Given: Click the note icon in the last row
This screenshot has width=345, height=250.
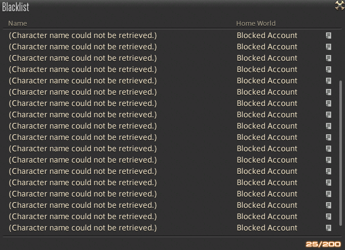Looking at the screenshot, I should 329,228.
